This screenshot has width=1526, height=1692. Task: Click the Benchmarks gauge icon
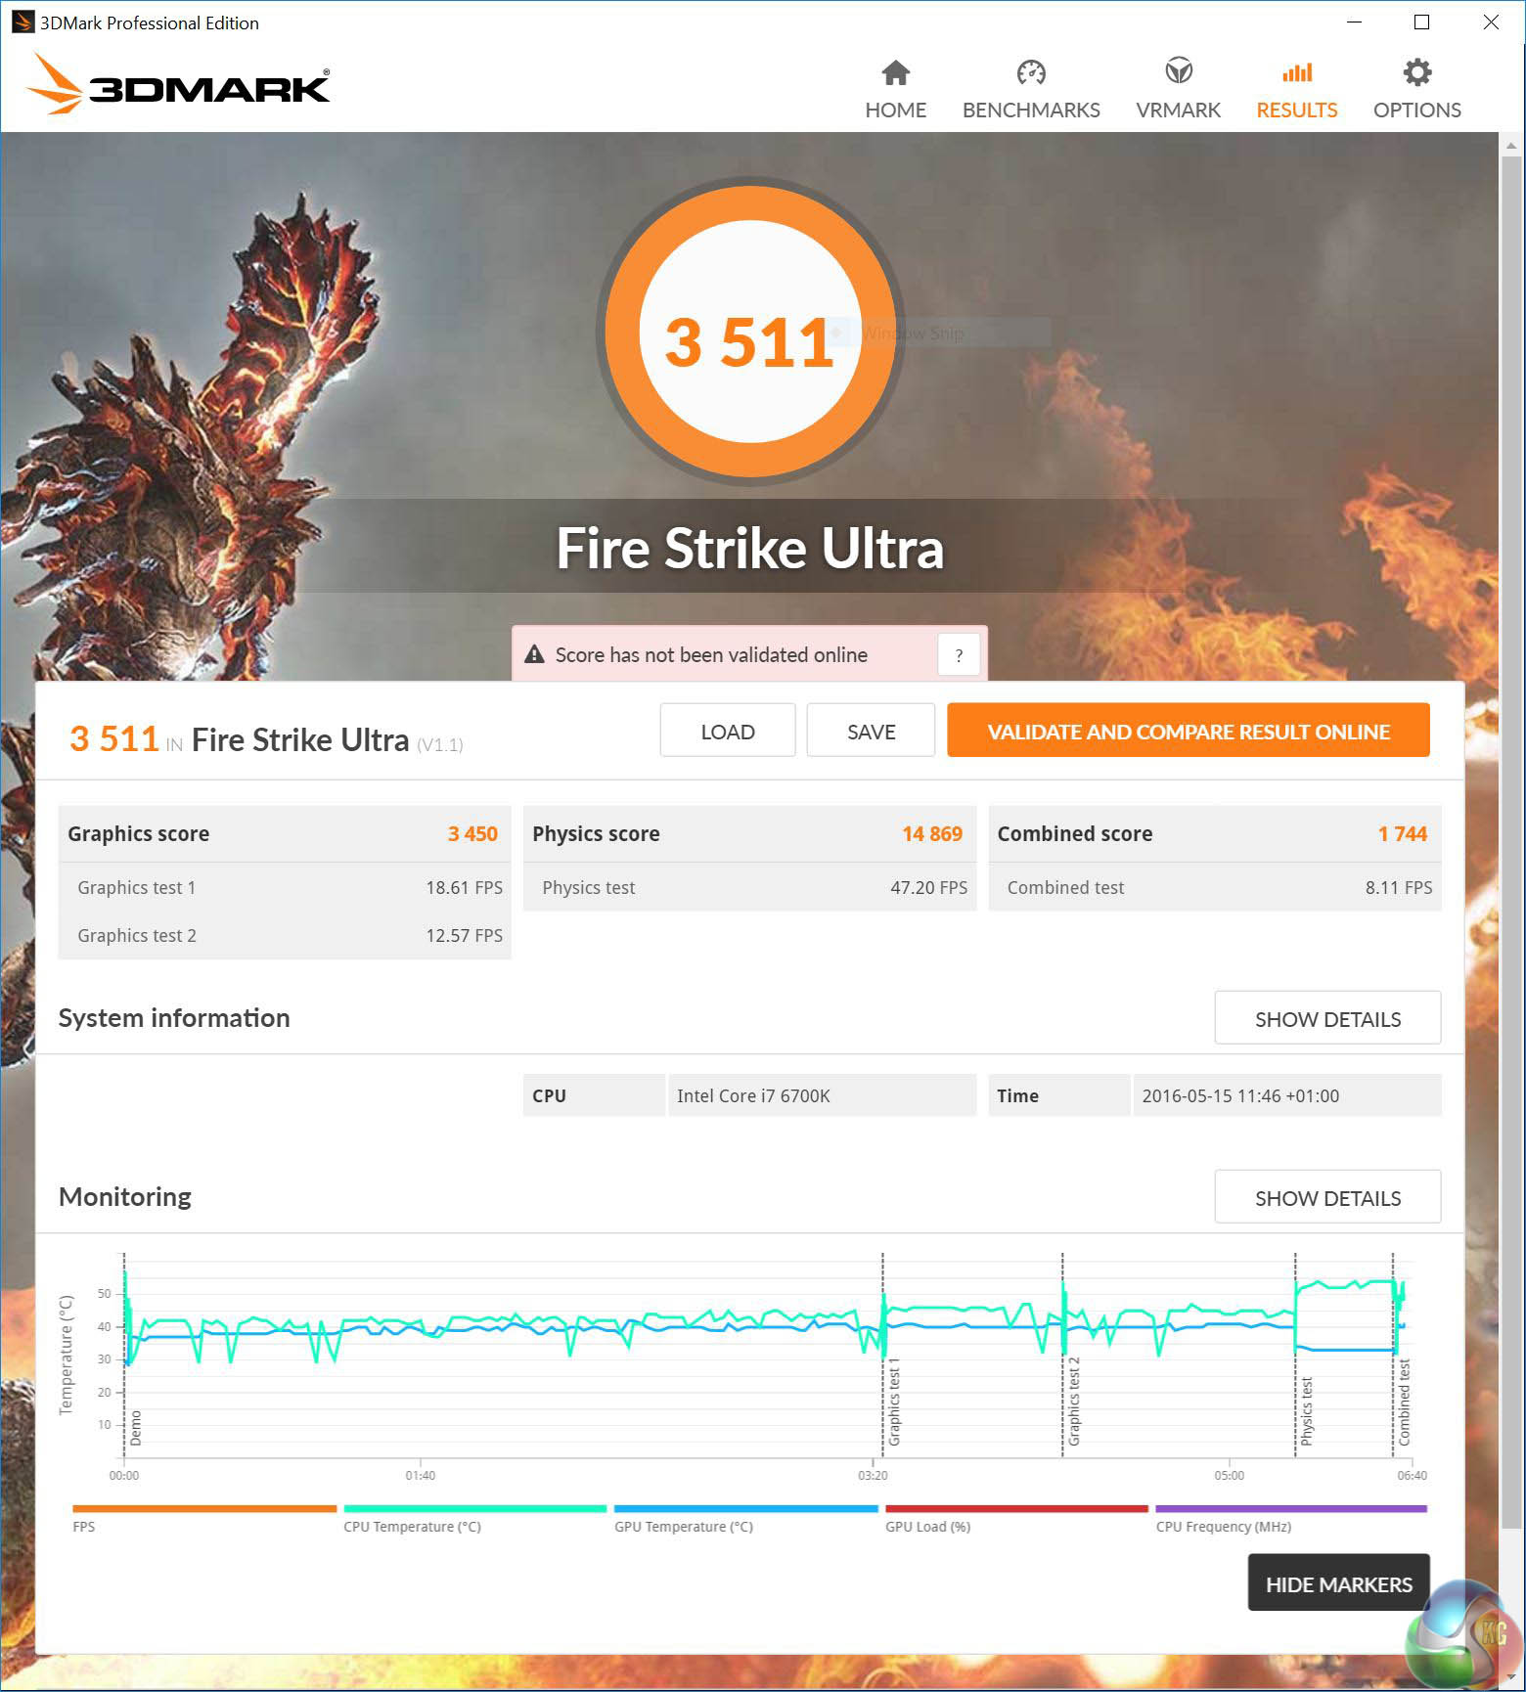pyautogui.click(x=1031, y=72)
